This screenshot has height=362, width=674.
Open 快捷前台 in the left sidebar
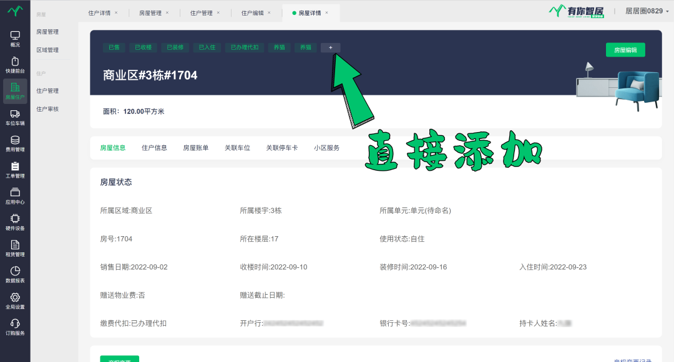click(x=15, y=65)
